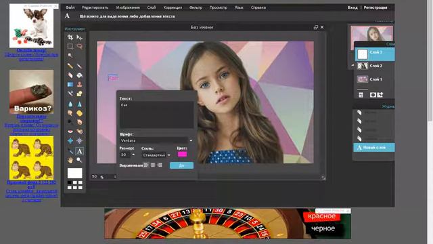433x244 pixels.
Task: Open the Редактировать menu
Action: click(x=95, y=7)
